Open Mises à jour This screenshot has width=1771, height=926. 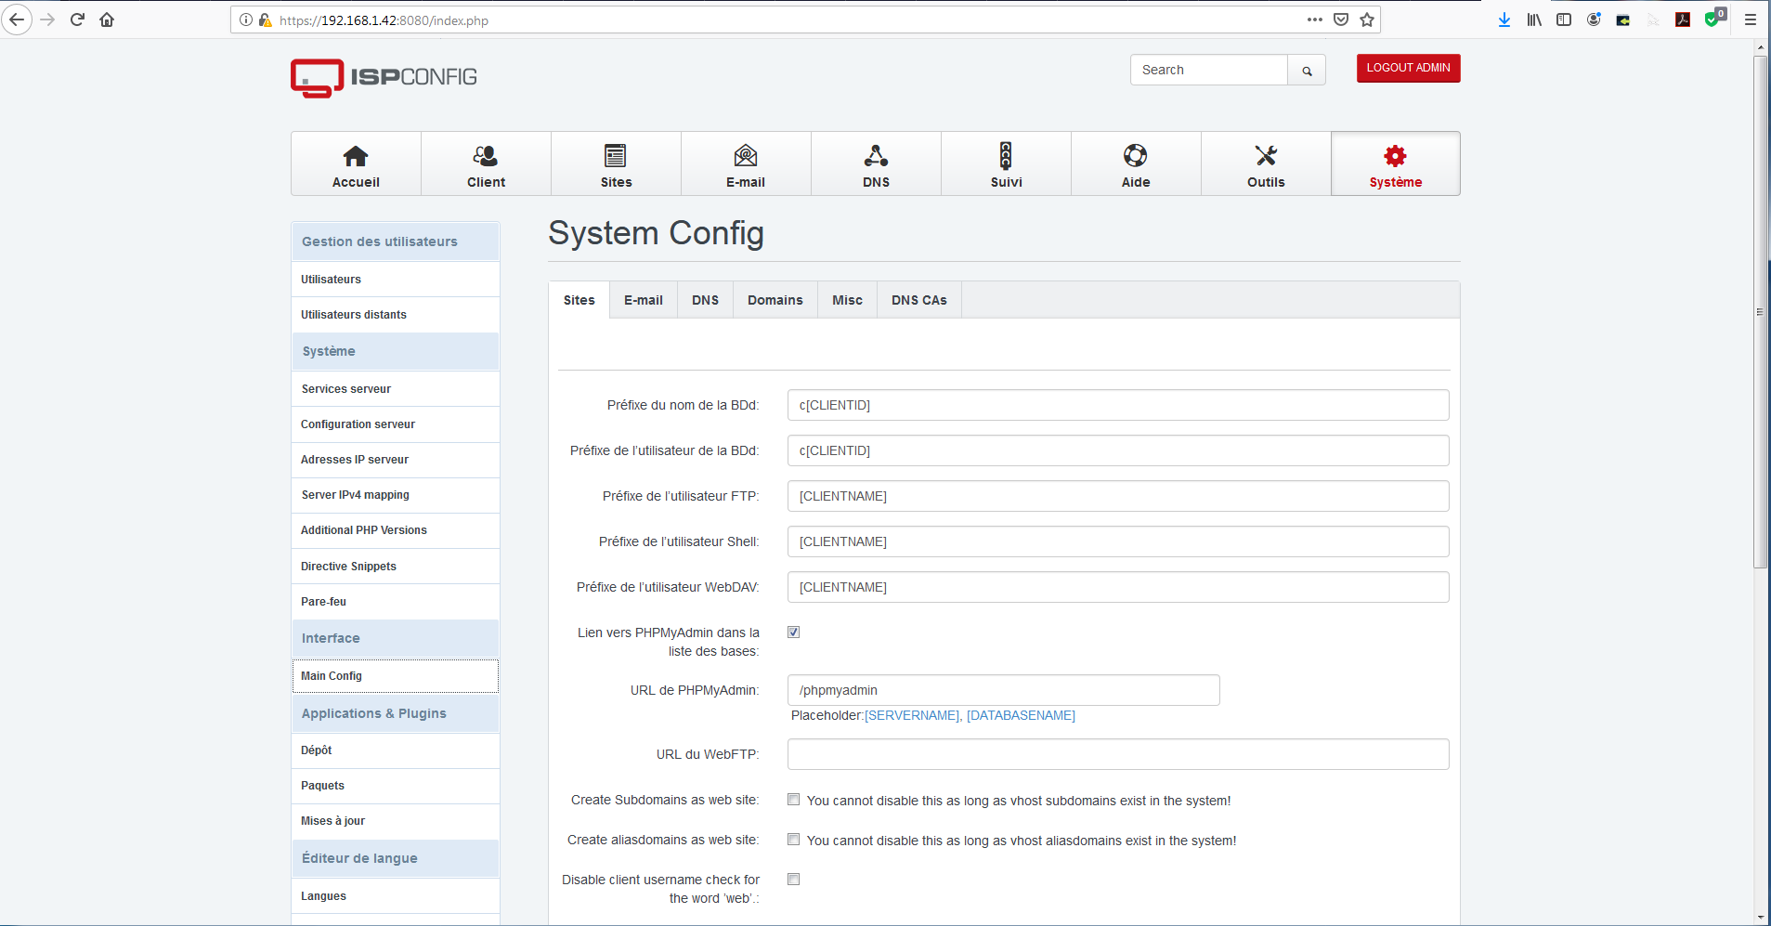click(x=396, y=821)
